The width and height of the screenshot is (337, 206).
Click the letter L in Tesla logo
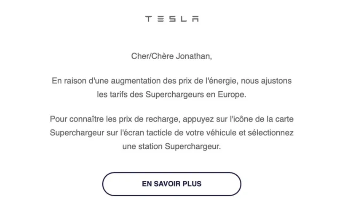[x=184, y=19]
